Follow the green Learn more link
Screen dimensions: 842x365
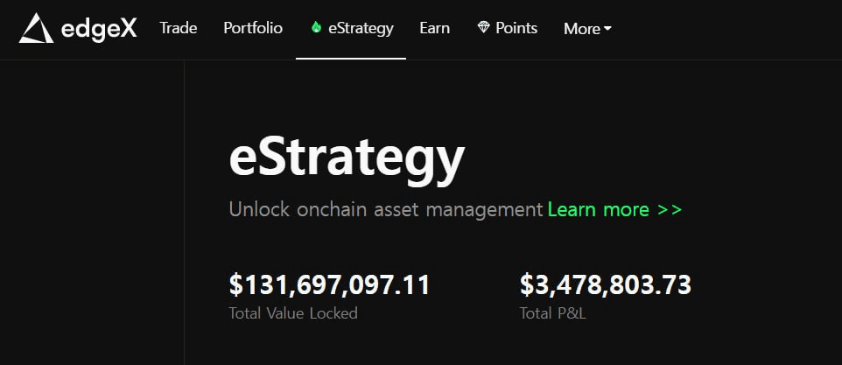(x=598, y=210)
